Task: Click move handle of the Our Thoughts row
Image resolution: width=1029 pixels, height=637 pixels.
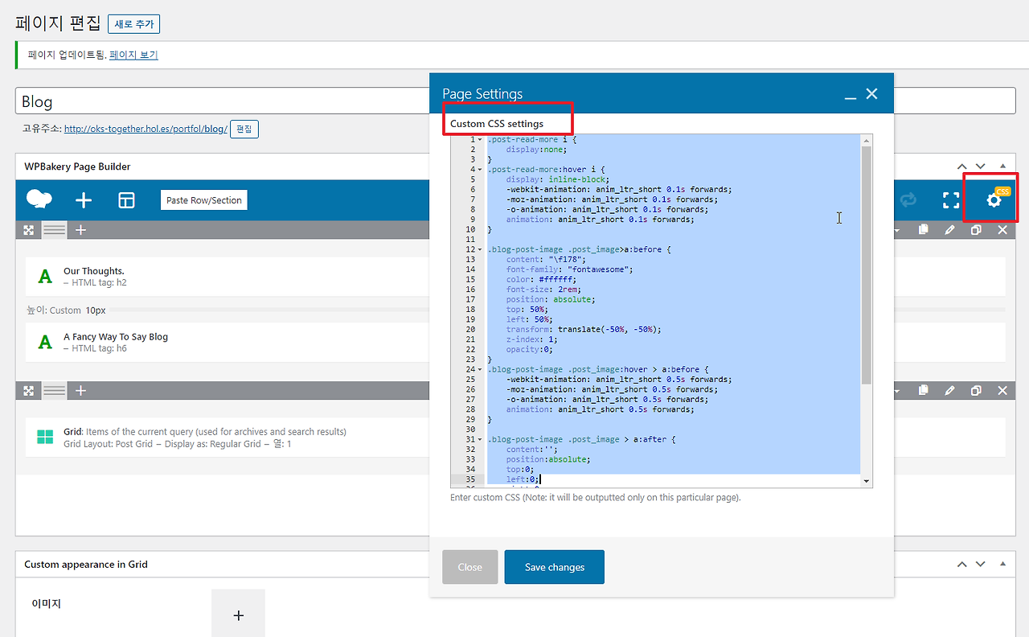Action: click(29, 230)
